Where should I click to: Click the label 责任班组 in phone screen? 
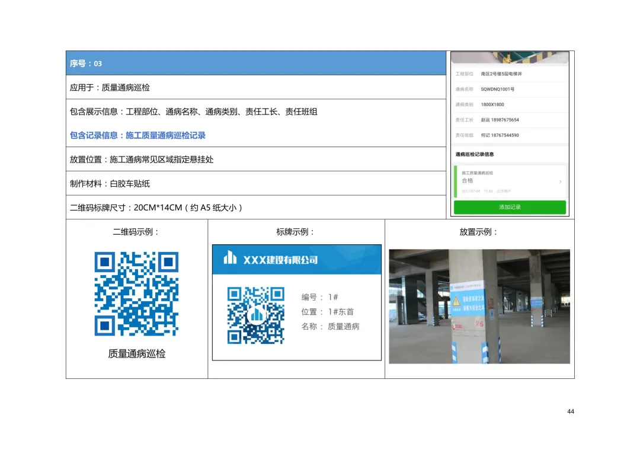(x=464, y=135)
